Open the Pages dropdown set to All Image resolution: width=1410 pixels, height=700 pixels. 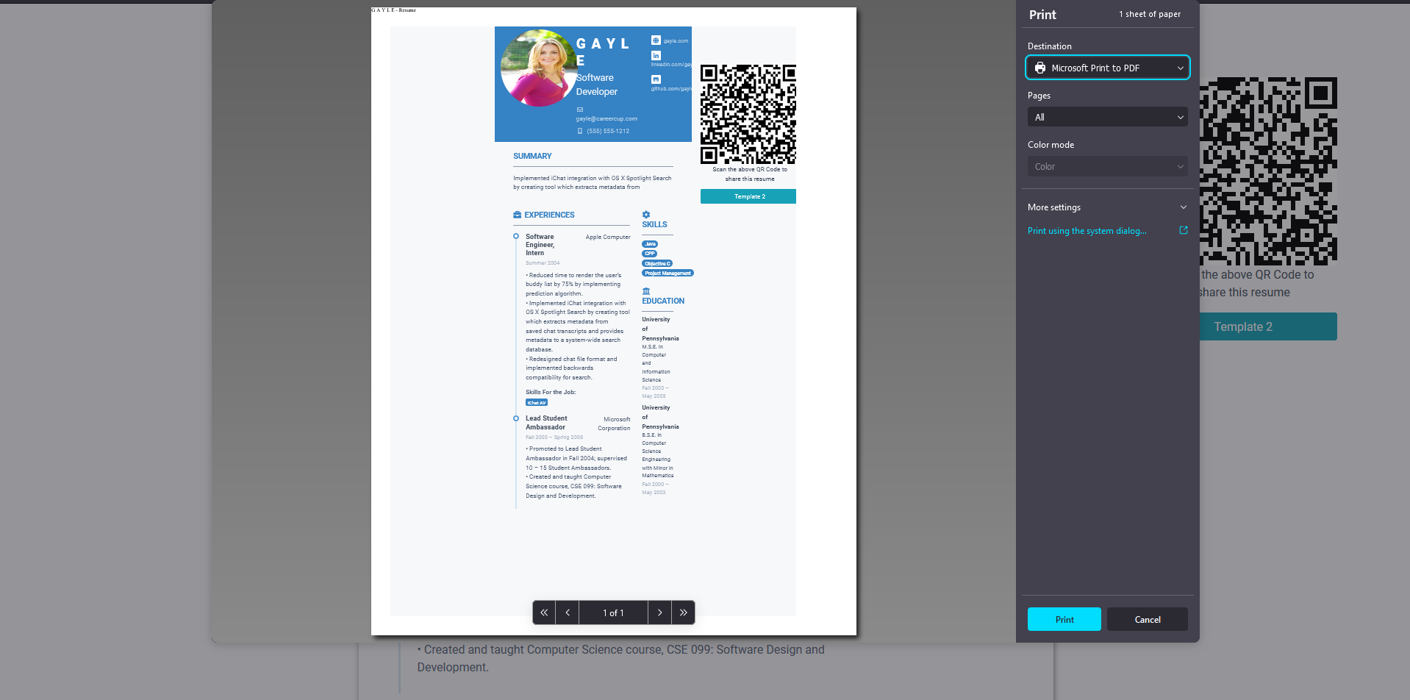(1108, 117)
